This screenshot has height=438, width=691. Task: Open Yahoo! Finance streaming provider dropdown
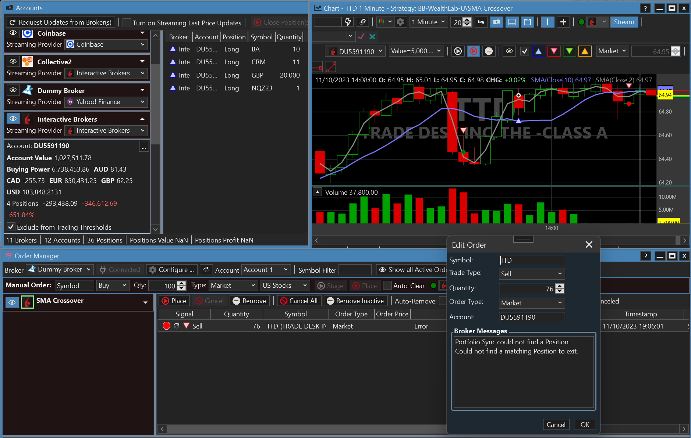(x=106, y=102)
